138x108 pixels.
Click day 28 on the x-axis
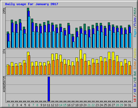(x=117, y=105)
